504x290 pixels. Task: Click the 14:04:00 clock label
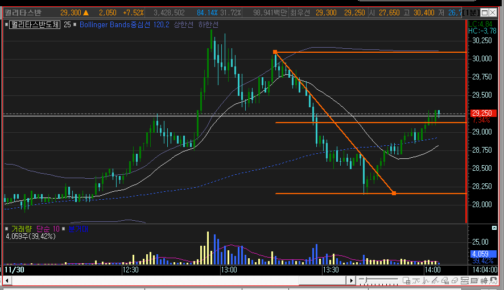point(485,270)
